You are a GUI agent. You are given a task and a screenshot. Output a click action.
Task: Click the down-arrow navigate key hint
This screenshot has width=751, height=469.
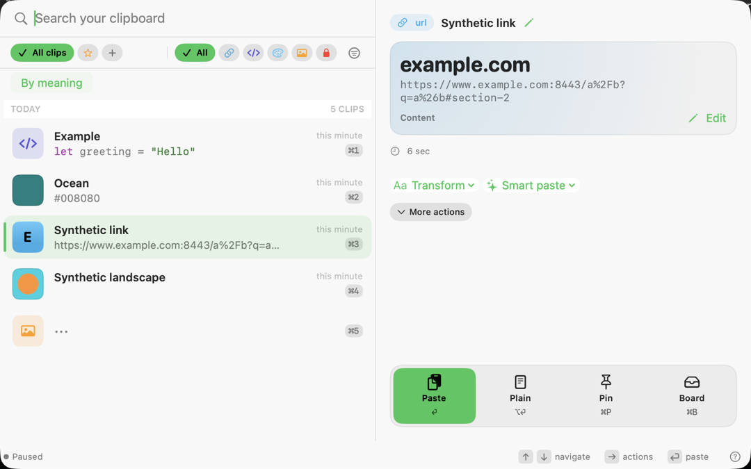point(544,456)
